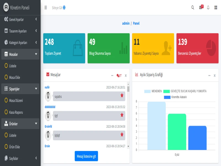Open the grid apps icon
Viewport: 221px width, 166px height.
(x=216, y=7)
